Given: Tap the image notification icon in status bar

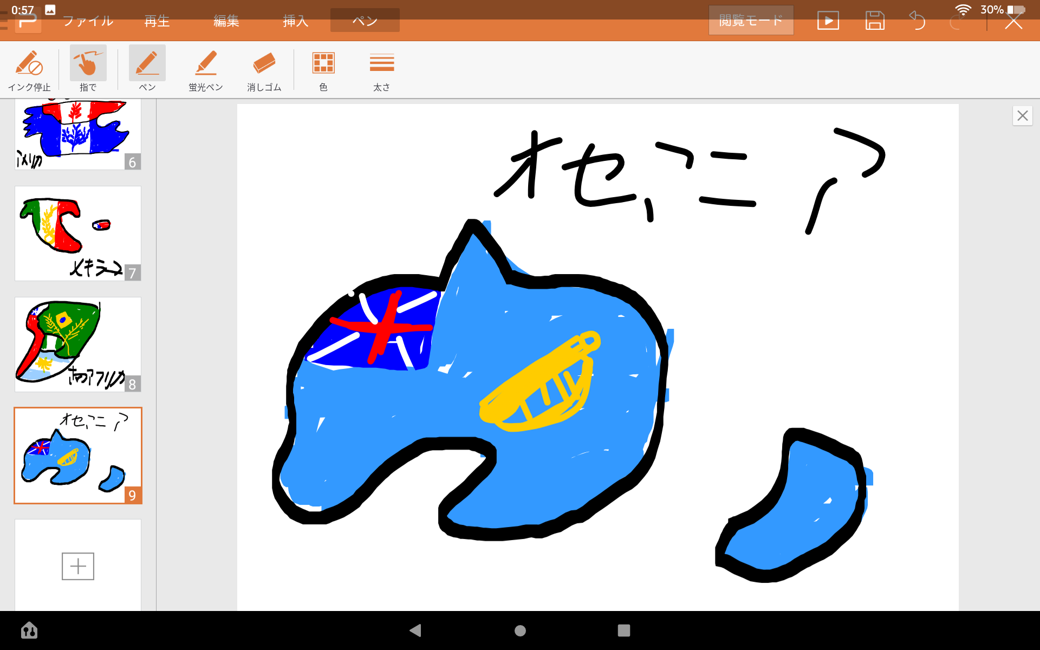Looking at the screenshot, I should [50, 10].
